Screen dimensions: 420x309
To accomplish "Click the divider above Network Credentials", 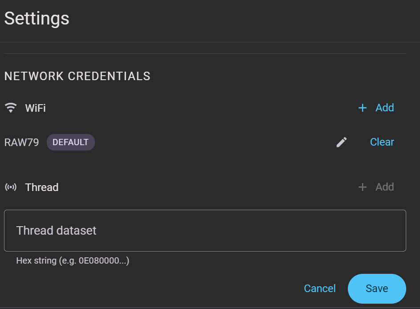I will pyautogui.click(x=205, y=53).
